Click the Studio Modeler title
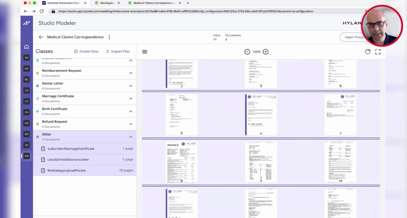 57,23
